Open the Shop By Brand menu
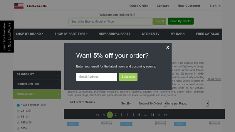This screenshot has height=132, width=235. tap(29, 34)
